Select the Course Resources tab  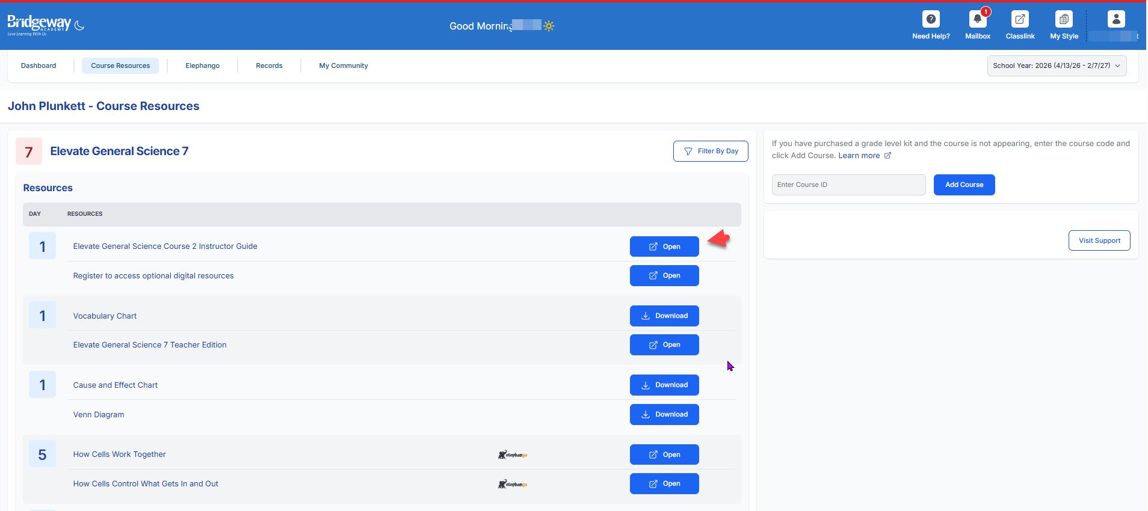point(120,66)
